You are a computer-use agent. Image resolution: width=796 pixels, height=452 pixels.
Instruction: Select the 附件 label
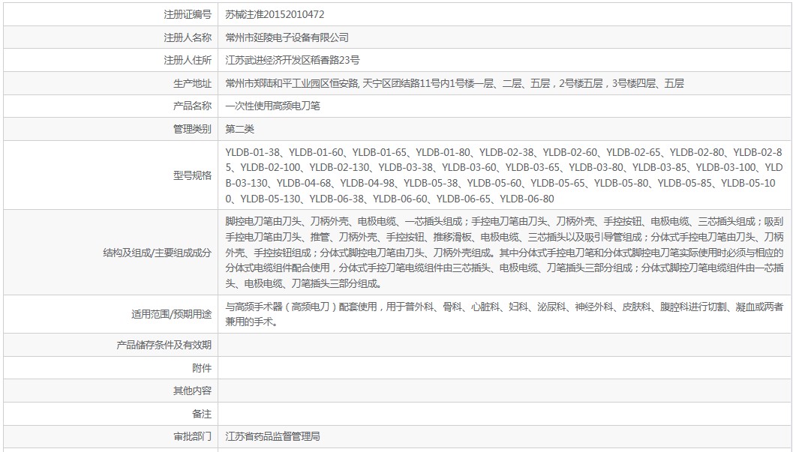[202, 368]
